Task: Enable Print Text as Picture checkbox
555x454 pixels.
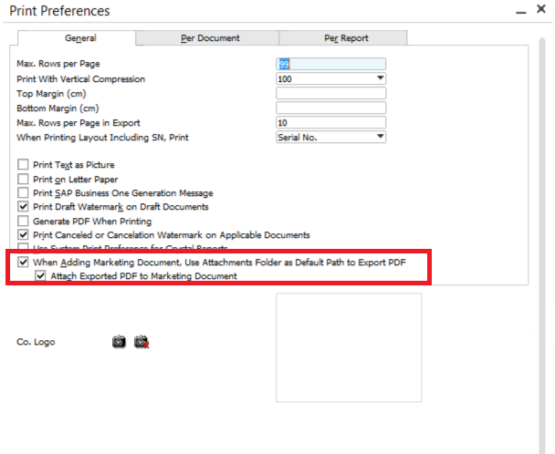Action: pos(24,165)
